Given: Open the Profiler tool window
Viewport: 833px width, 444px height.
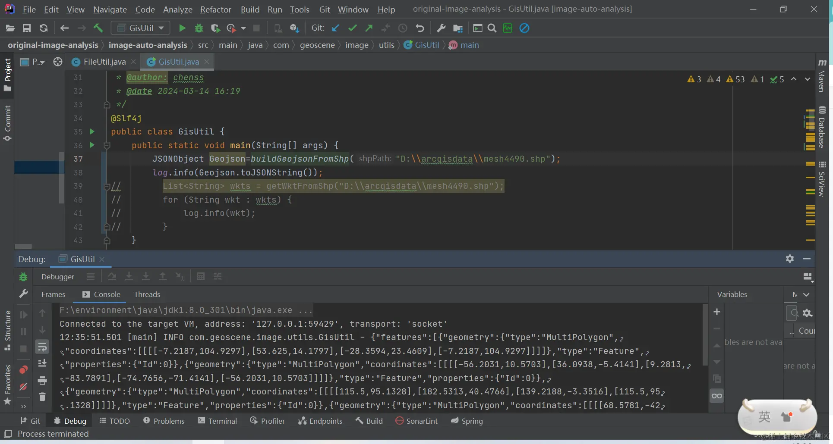Looking at the screenshot, I should pyautogui.click(x=267, y=421).
